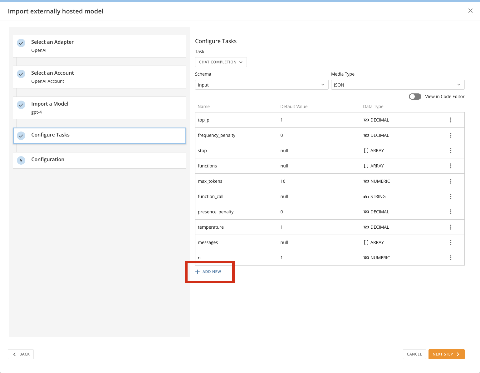Select the function_call parameter name
Screen dimensions: 480x373
(x=211, y=196)
